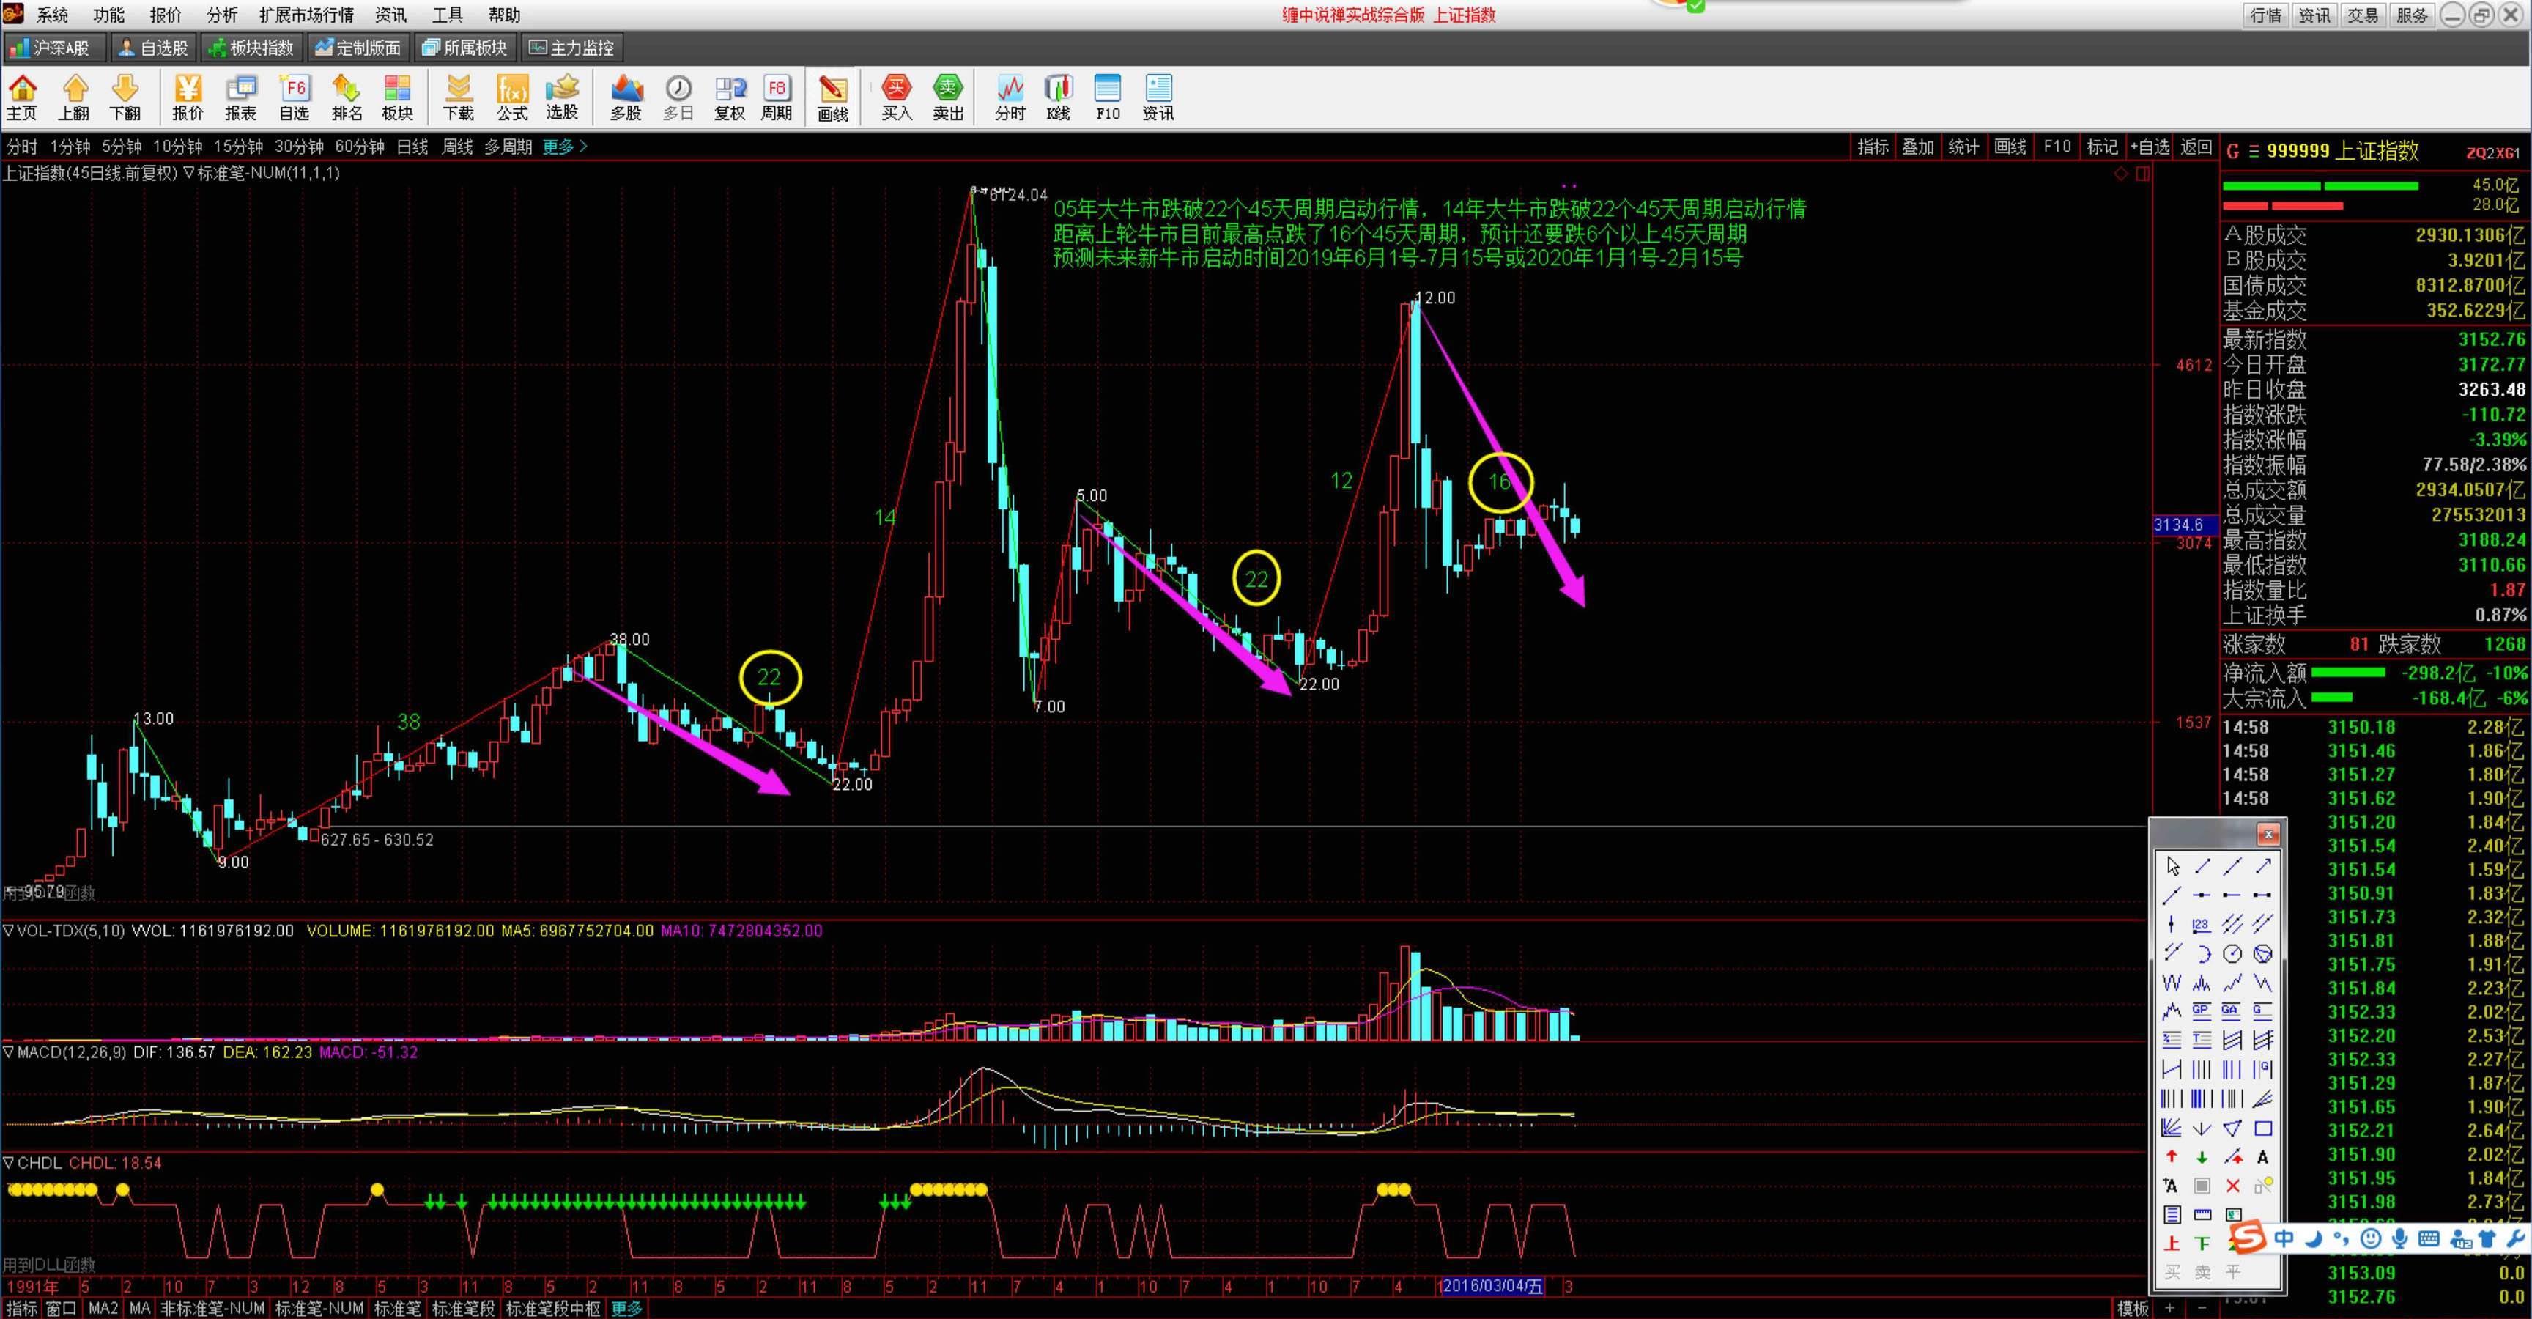2532x1319 pixels.
Task: Open the VOL-TDX indicator dropdown triangle
Action: pyautogui.click(x=8, y=930)
